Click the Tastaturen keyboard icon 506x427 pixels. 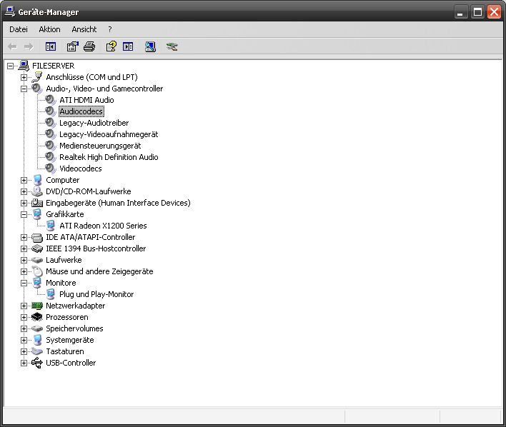pyautogui.click(x=37, y=351)
